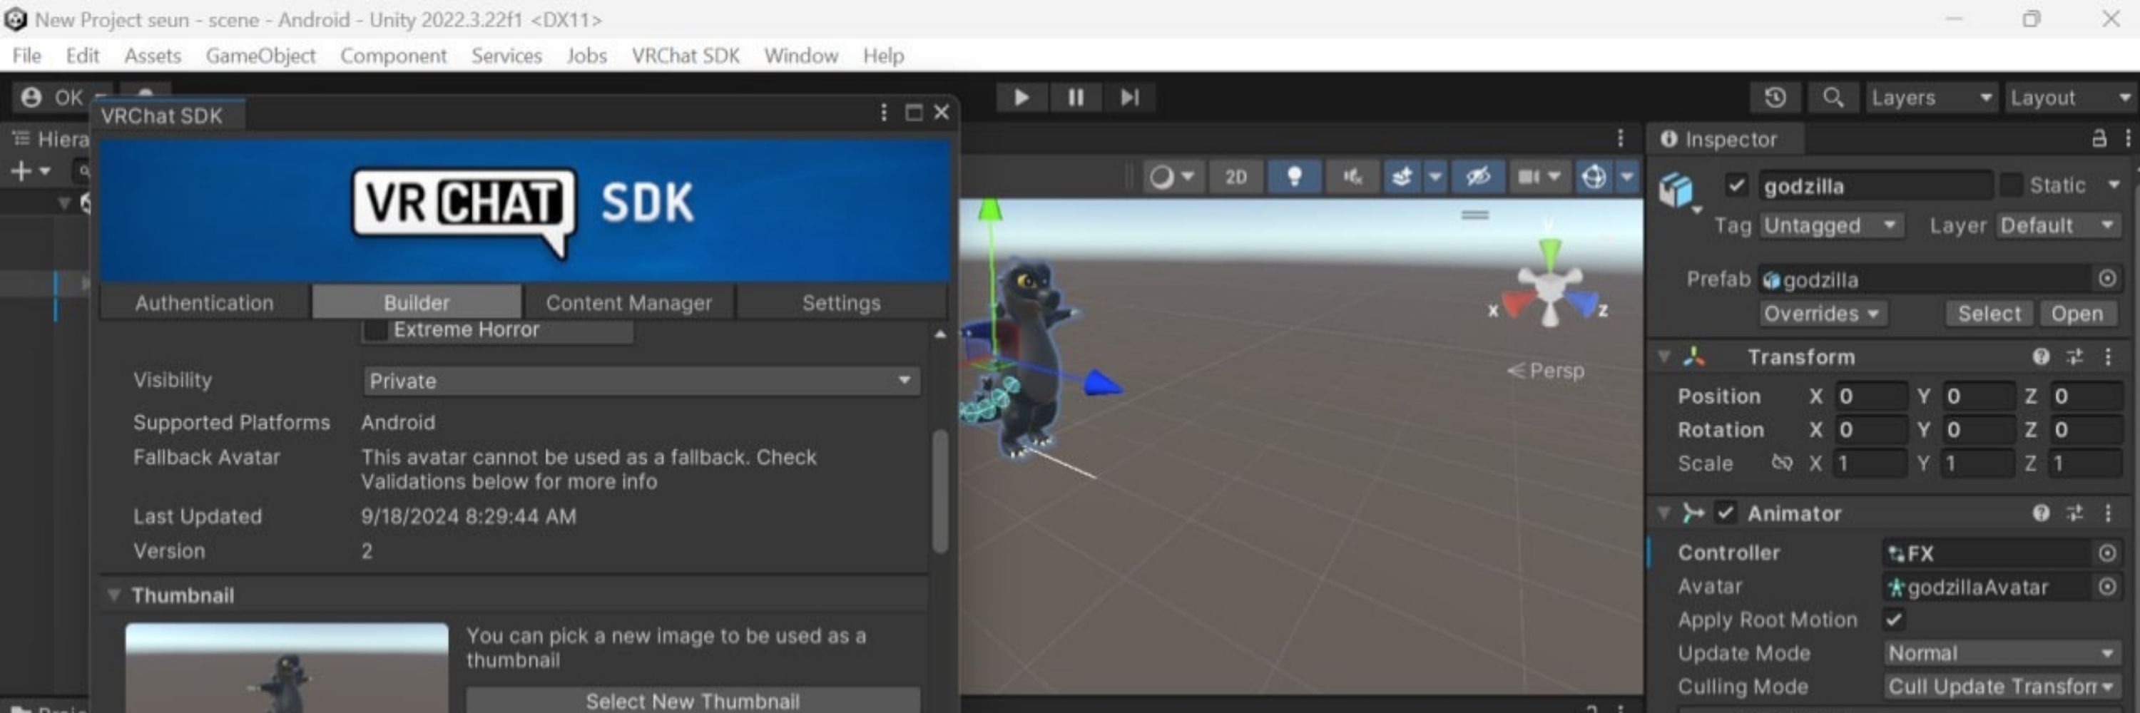
Task: Open Animator three-dot context menu
Action: [2109, 513]
